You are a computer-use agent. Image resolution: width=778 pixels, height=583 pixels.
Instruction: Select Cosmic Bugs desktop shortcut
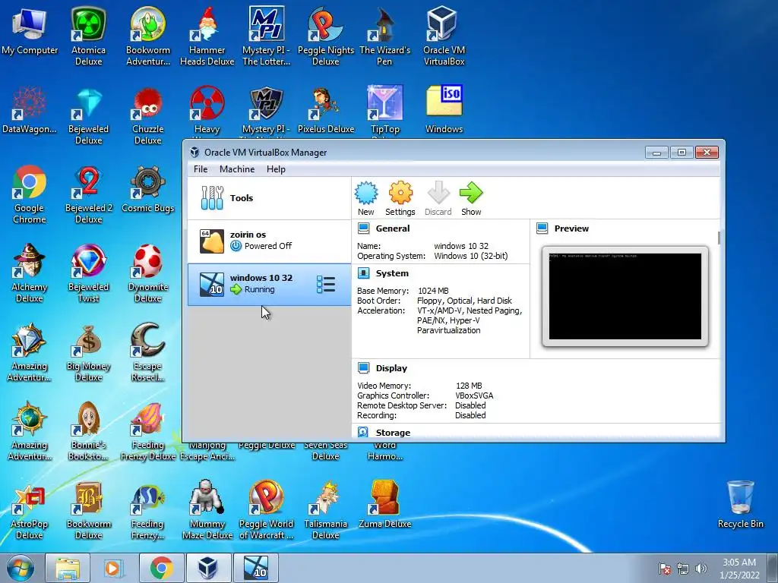148,189
